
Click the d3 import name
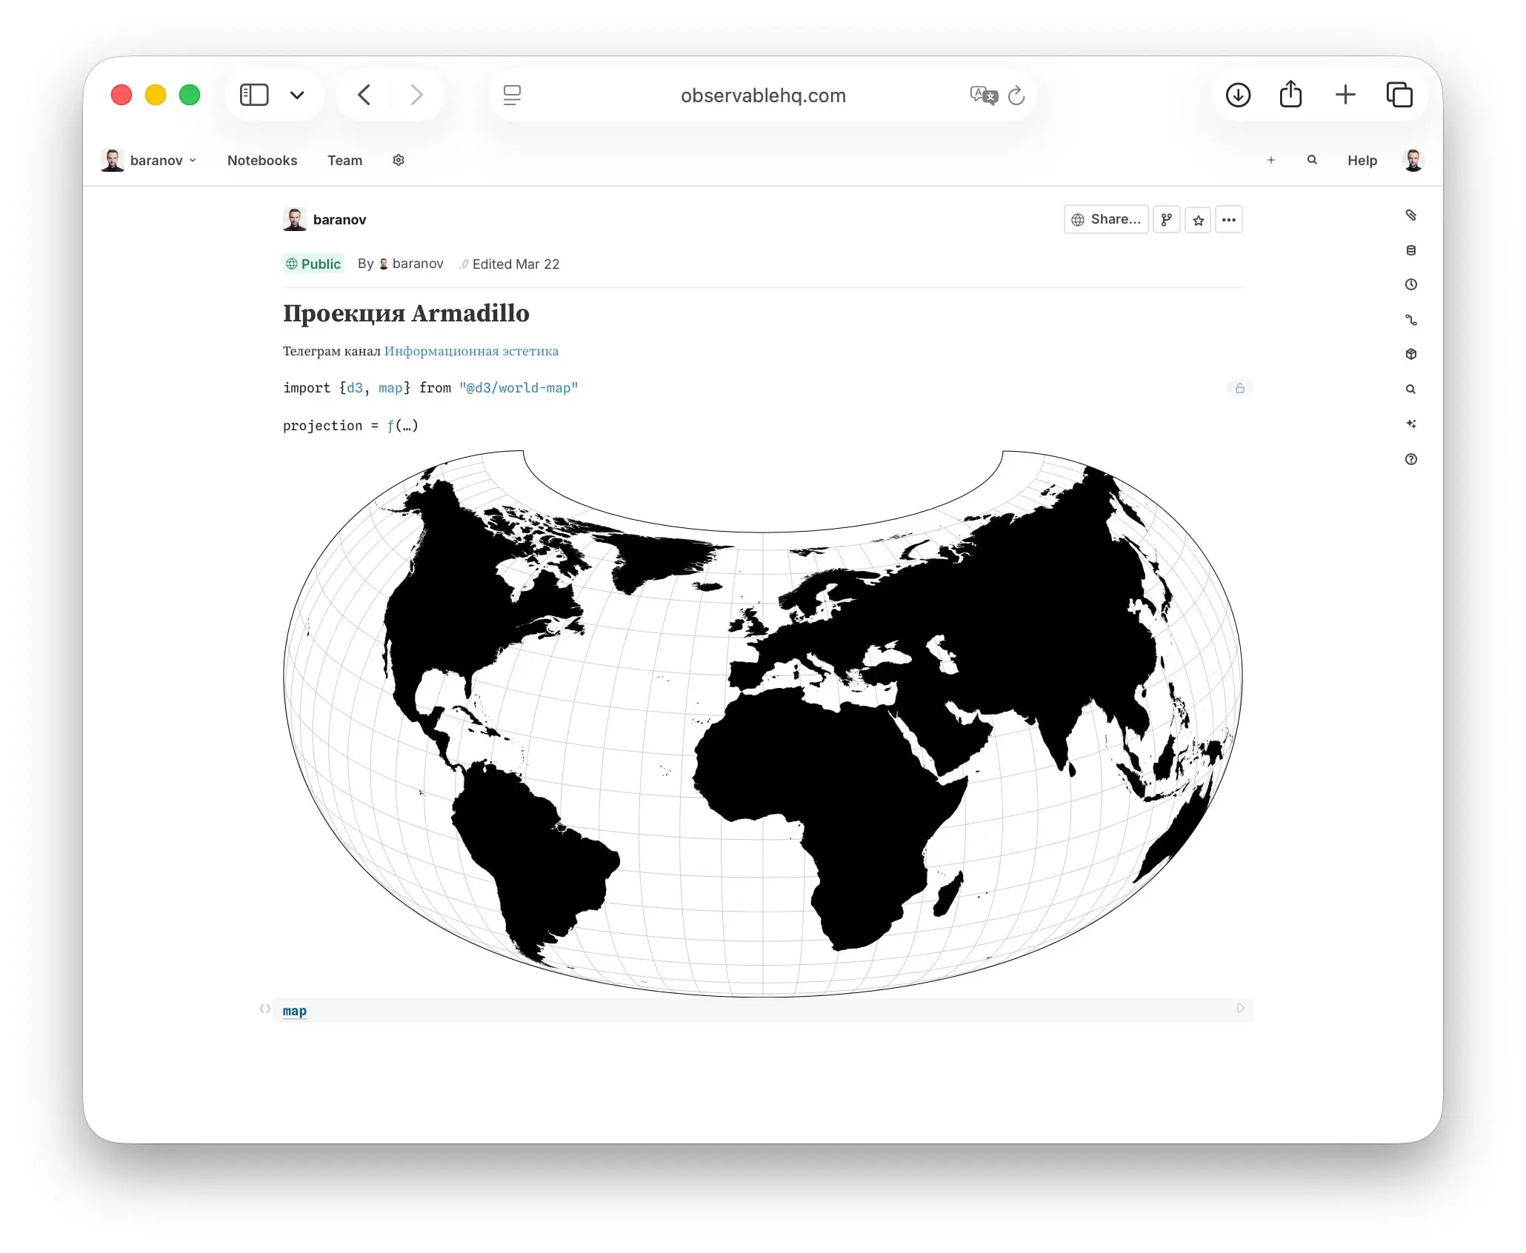click(x=355, y=388)
